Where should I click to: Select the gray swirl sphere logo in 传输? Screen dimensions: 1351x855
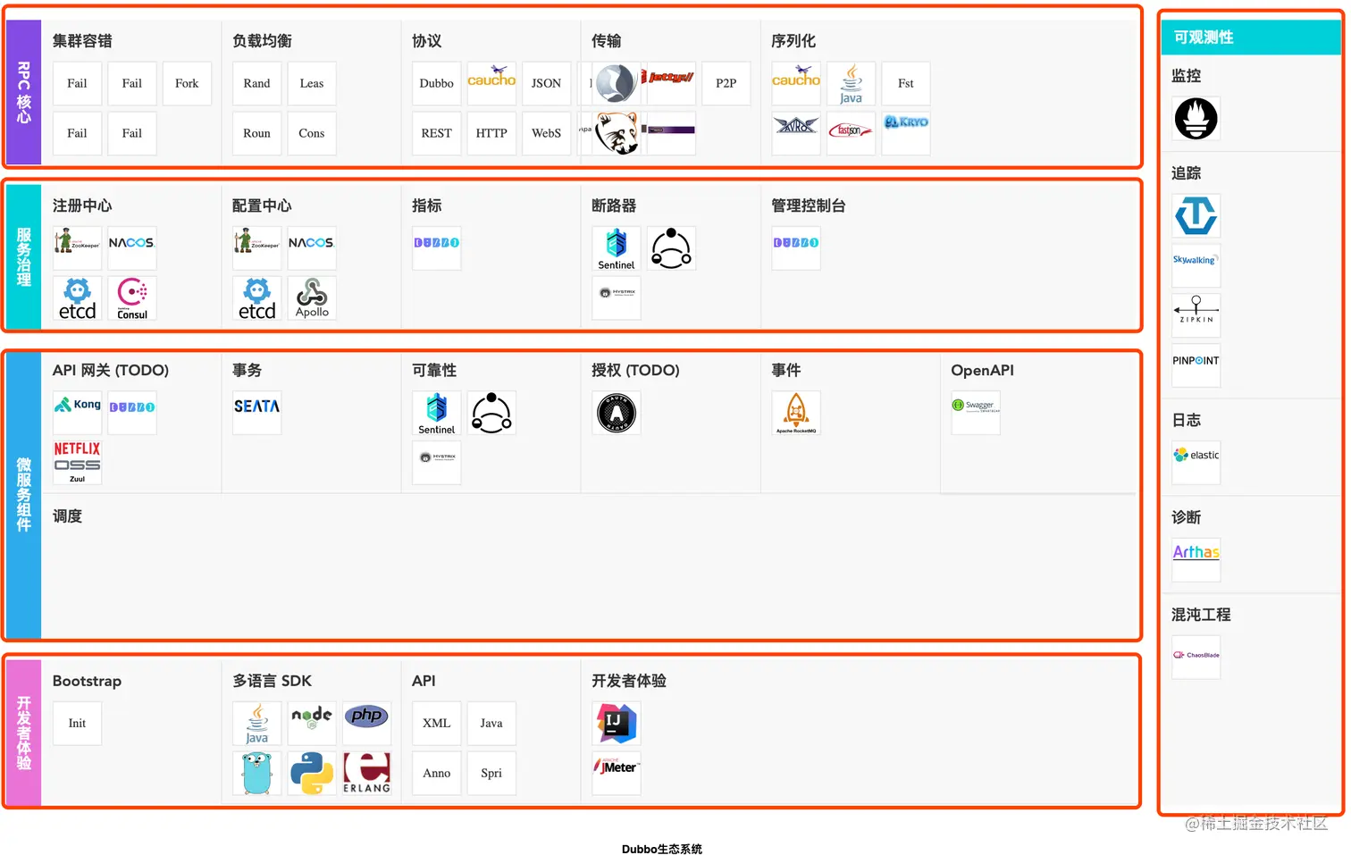pos(617,84)
